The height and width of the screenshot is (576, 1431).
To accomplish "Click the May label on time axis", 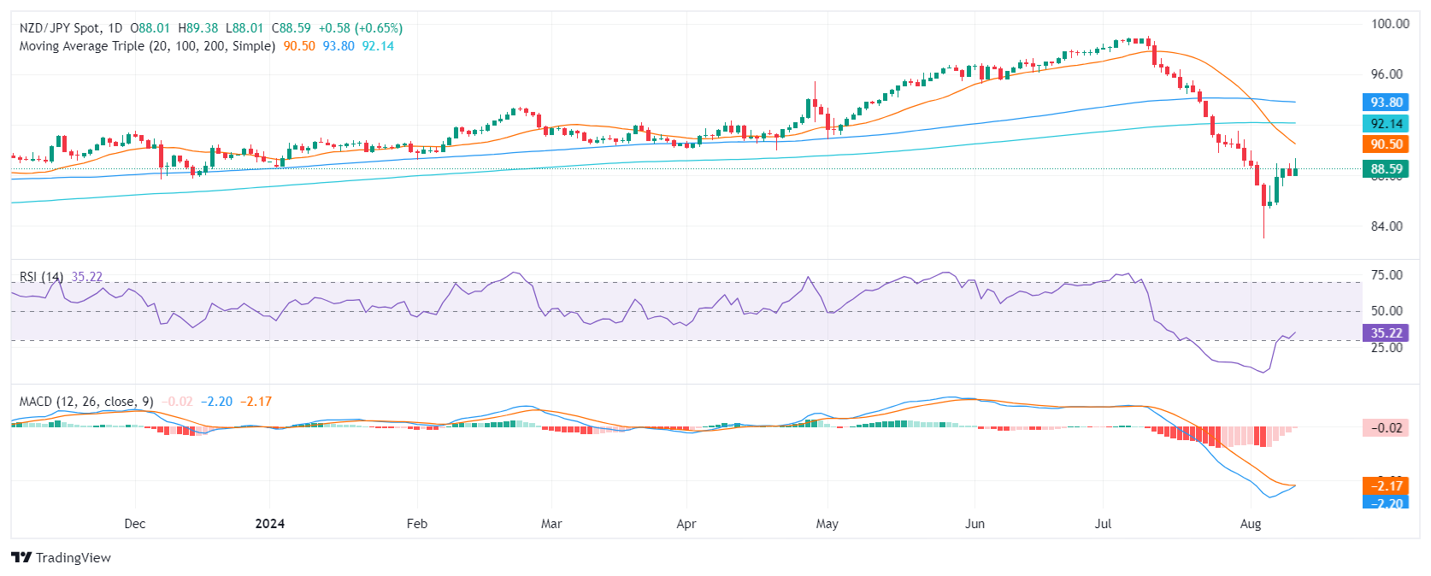I will coord(827,524).
